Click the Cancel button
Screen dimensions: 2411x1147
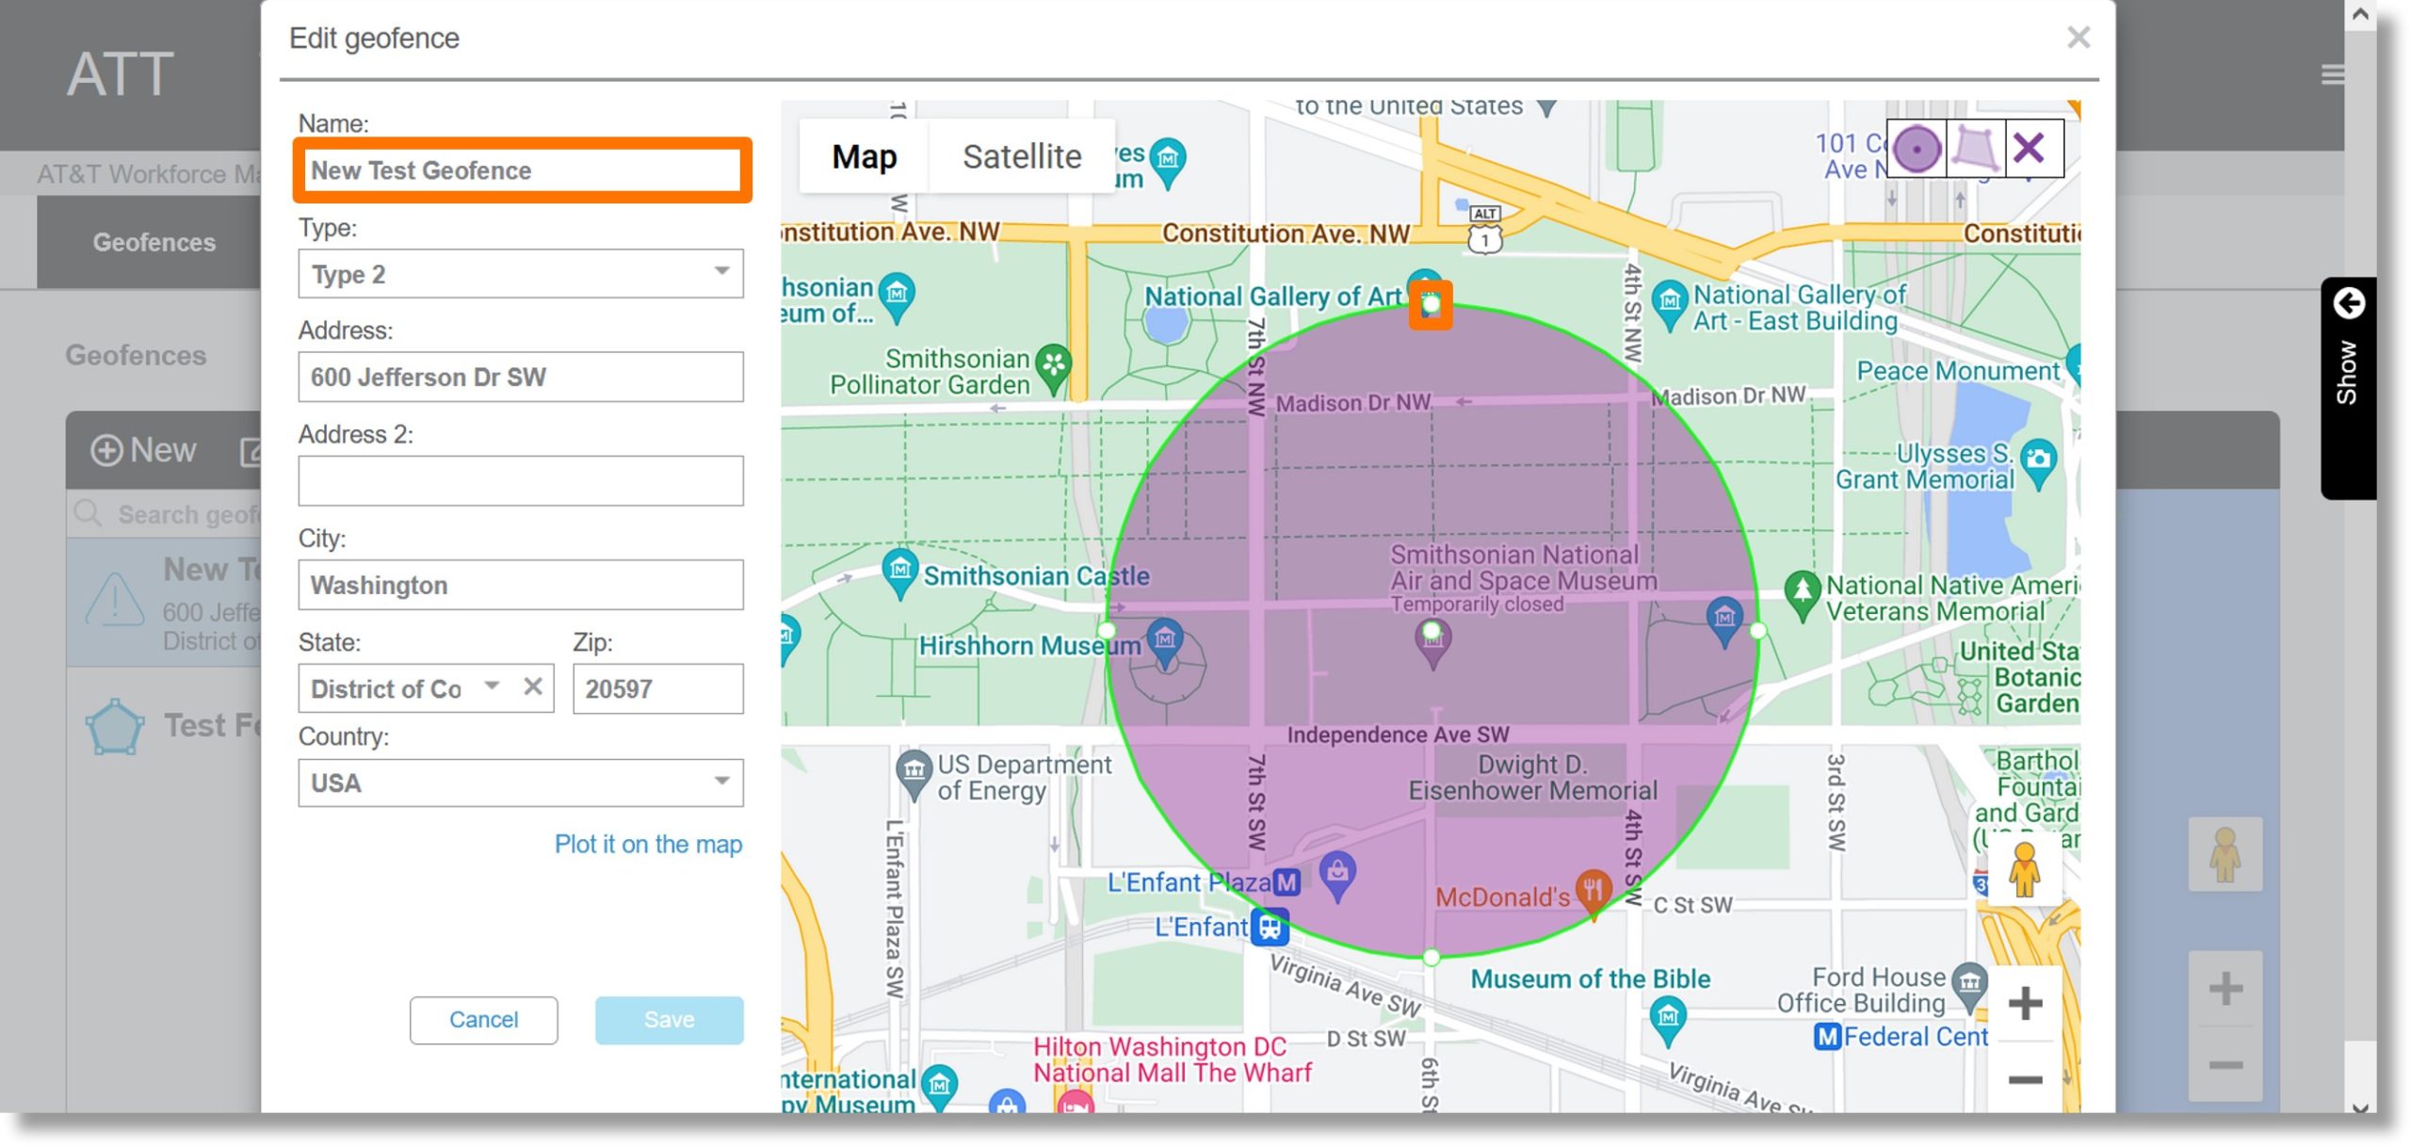coord(483,1018)
